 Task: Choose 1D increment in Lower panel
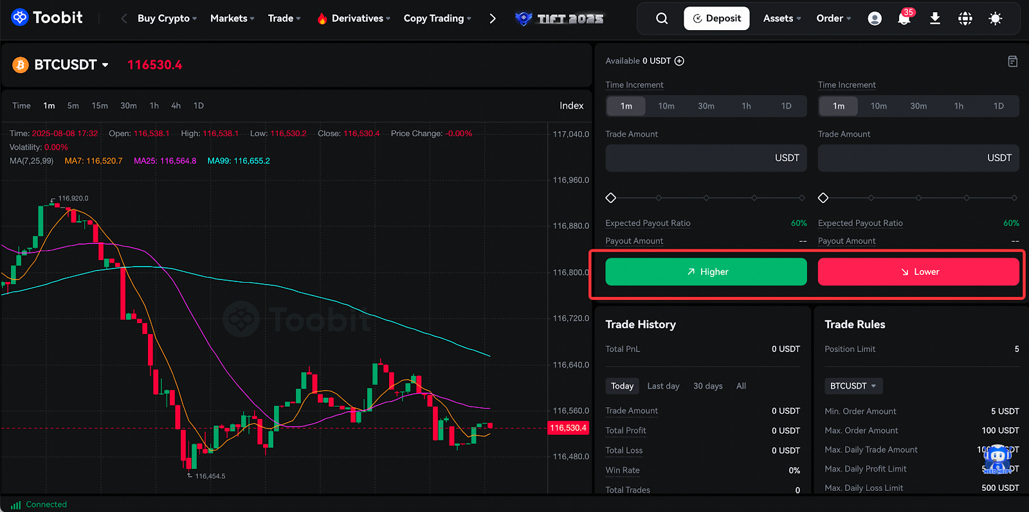pos(999,106)
